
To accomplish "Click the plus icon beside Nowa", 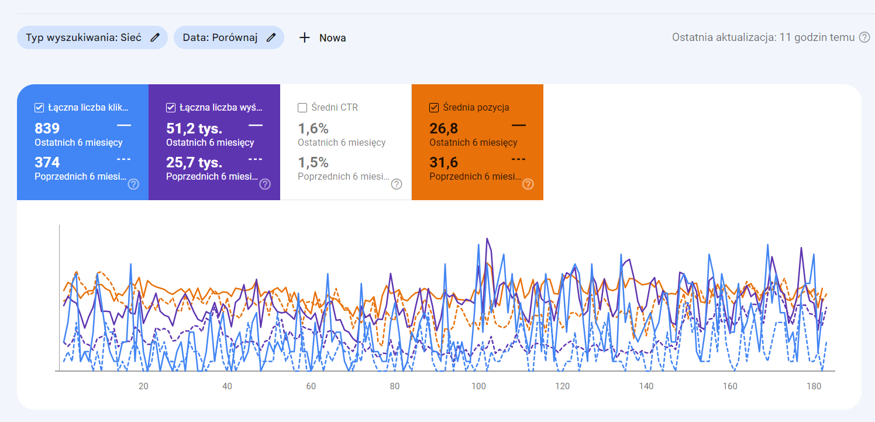I will tap(304, 37).
